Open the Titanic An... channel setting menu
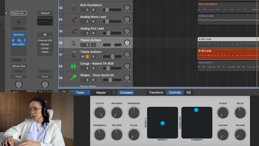Image resolution: width=259 pixels, height=146 pixels. tap(19, 13)
